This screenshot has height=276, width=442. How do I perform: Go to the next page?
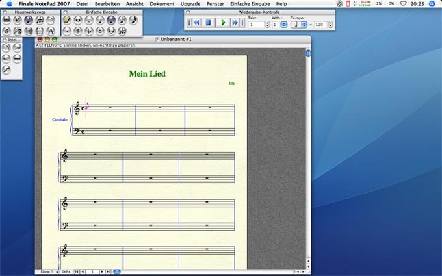[x=102, y=271]
